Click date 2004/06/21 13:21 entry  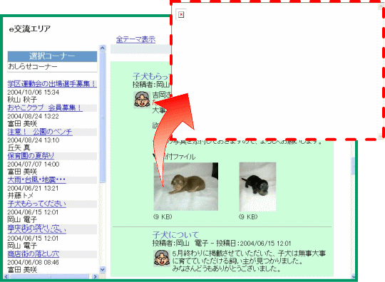coord(33,188)
